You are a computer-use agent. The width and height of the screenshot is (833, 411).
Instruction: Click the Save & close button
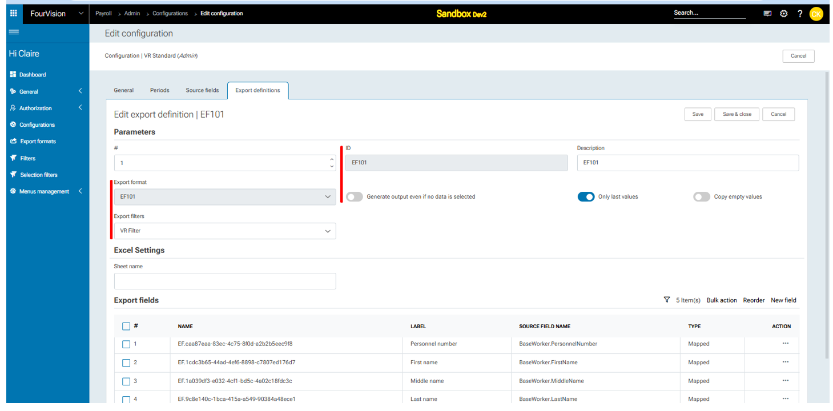point(737,114)
